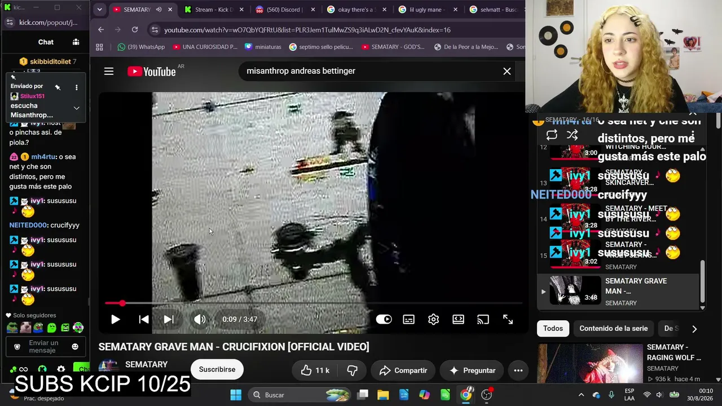Image resolution: width=722 pixels, height=406 pixels.
Task: Open the tab search dropdown in Chrome
Action: tap(99, 10)
